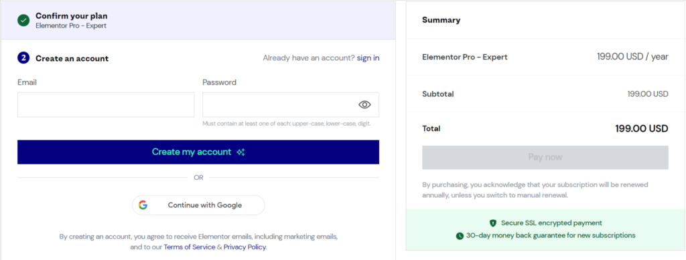Focus the Email input field

coord(106,105)
